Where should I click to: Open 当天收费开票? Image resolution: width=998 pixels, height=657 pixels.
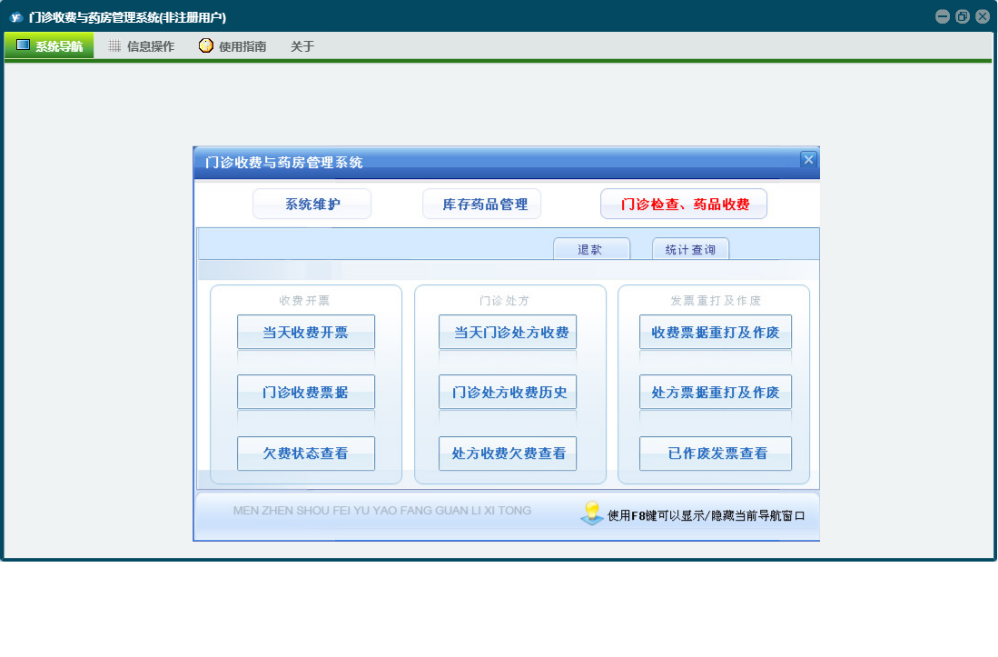click(306, 332)
